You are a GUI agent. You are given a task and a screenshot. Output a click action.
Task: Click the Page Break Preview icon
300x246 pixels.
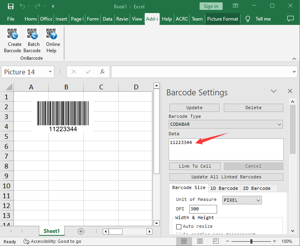(216, 241)
